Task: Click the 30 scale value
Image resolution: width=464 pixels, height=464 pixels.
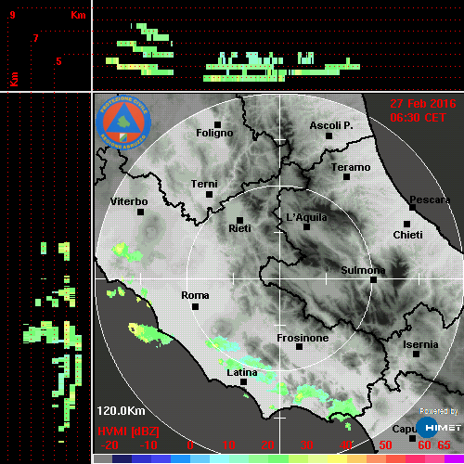Action: tap(306, 445)
